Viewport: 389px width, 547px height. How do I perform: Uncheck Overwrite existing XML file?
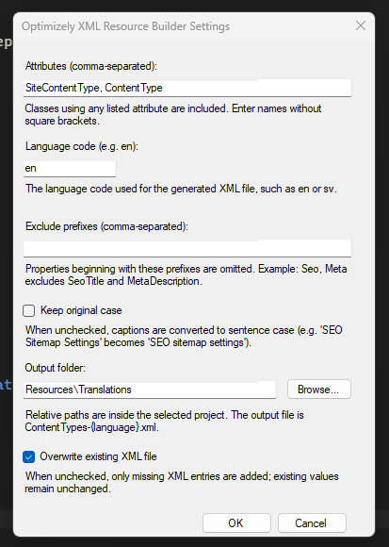[x=29, y=456]
